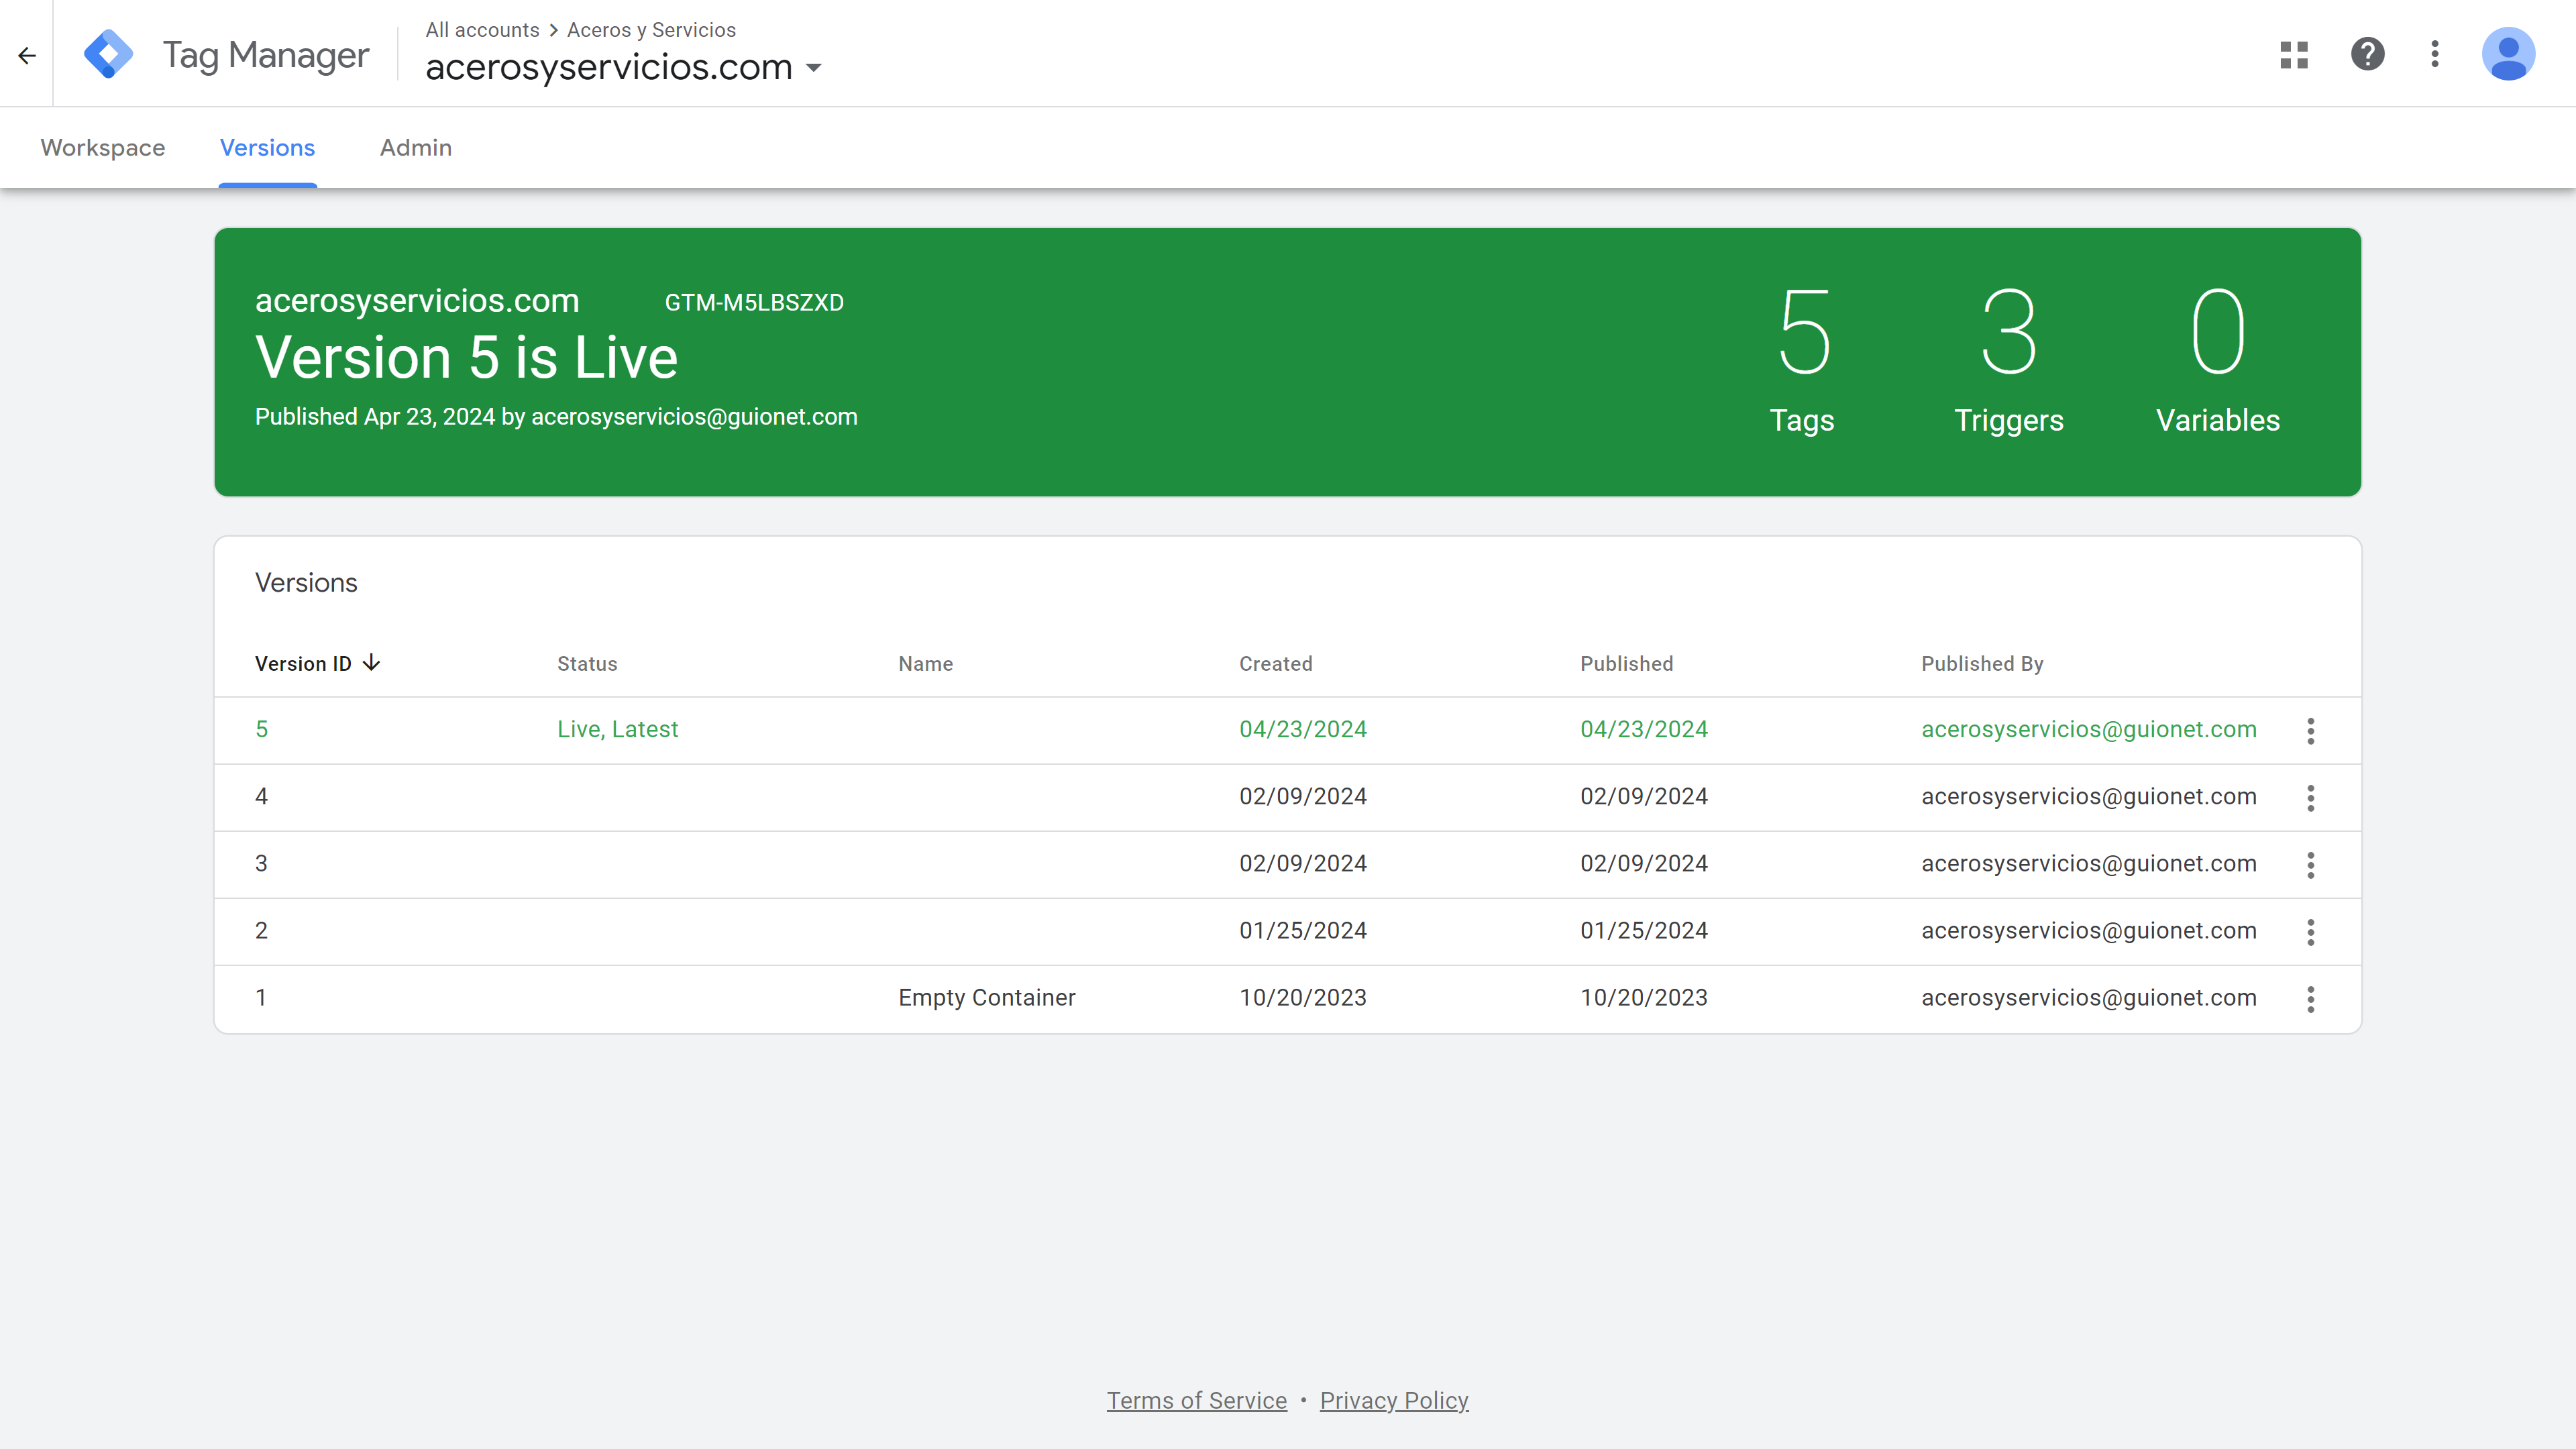Click the Status column header
This screenshot has width=2576, height=1449.
point(587,663)
